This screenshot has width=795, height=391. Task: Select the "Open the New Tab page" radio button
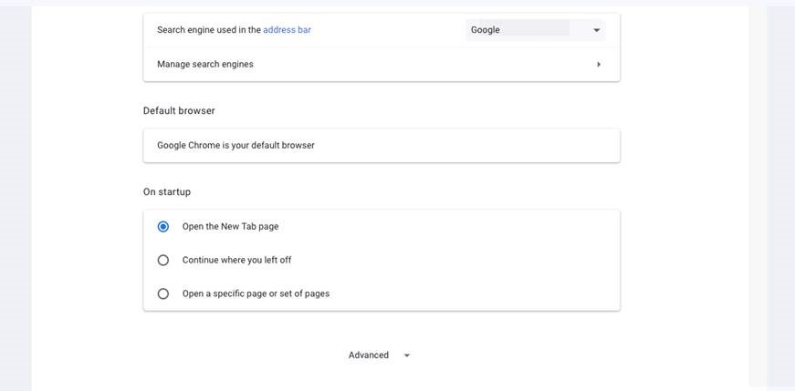pos(163,226)
